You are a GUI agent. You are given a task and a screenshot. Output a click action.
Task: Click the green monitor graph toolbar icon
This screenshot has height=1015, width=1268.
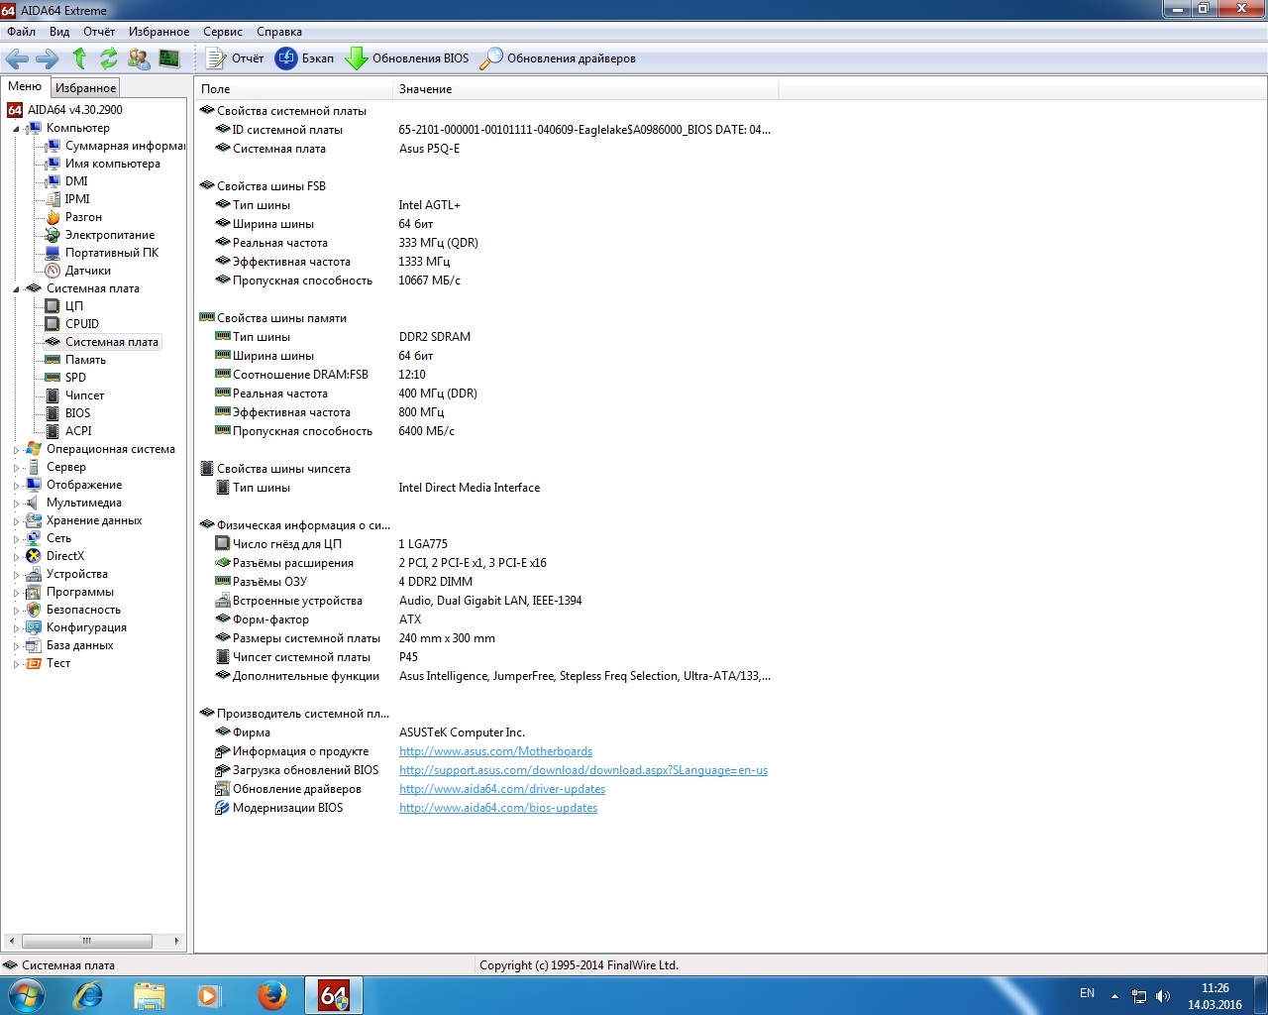(169, 58)
